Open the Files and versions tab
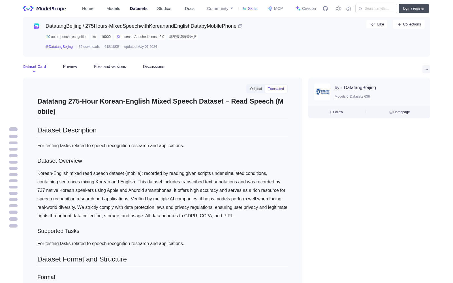 click(110, 67)
